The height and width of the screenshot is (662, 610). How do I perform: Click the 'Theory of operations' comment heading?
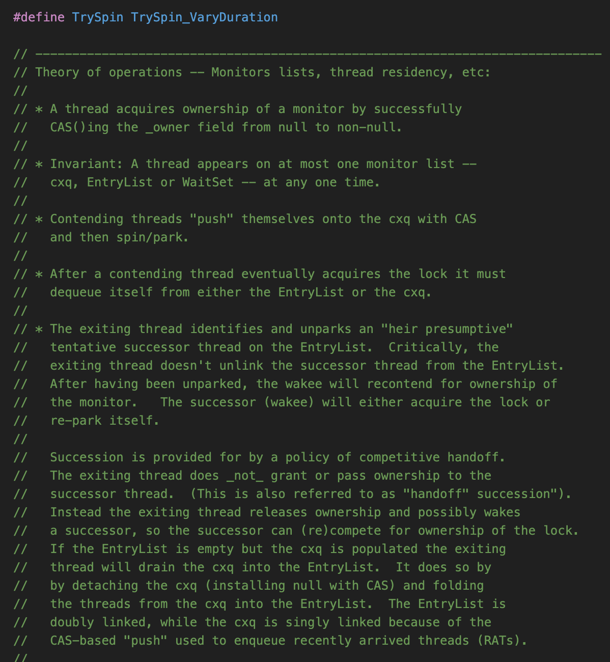coord(108,72)
